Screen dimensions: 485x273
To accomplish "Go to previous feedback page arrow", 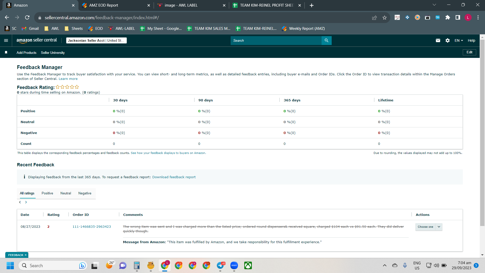I will (20, 202).
